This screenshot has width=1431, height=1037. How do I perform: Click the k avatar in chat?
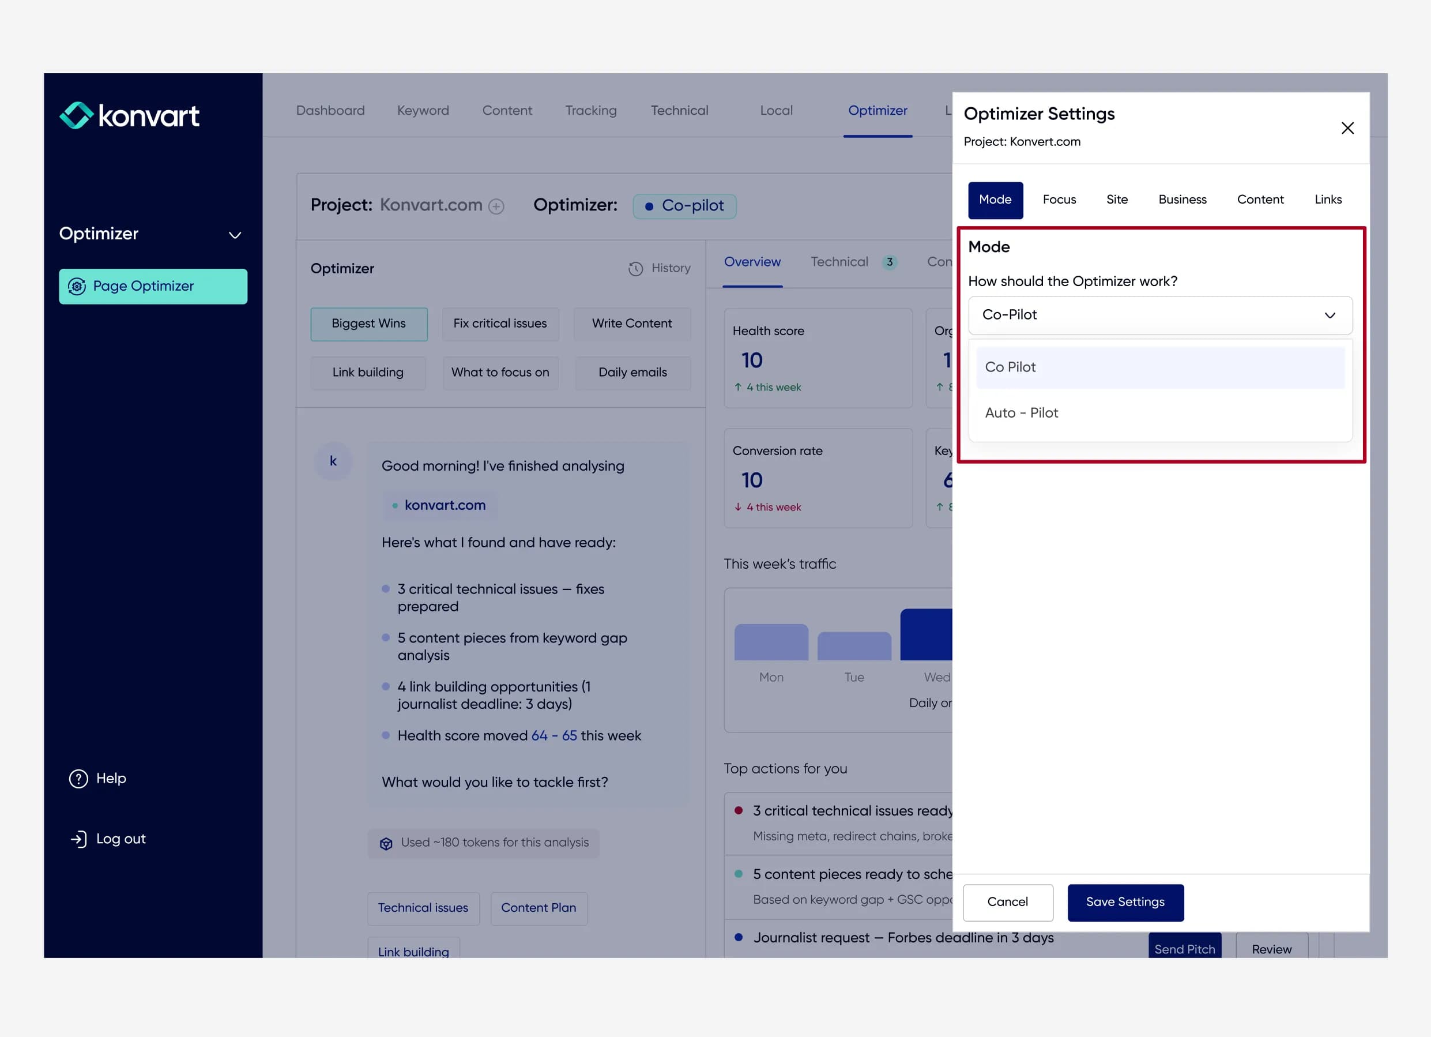point(333,461)
